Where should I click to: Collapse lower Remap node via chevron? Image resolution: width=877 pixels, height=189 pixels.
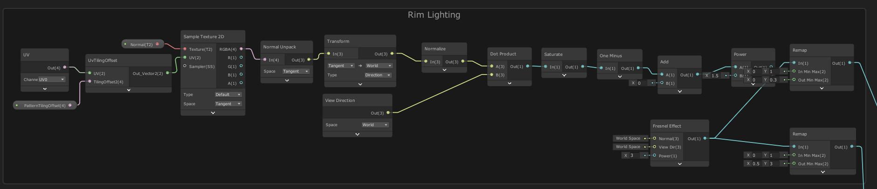[x=822, y=172]
